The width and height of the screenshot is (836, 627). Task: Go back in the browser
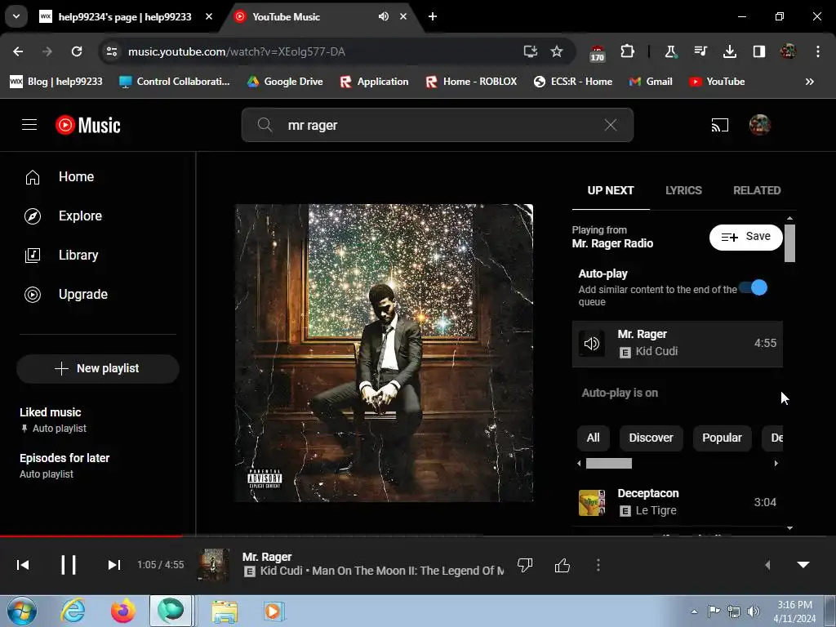(x=18, y=51)
